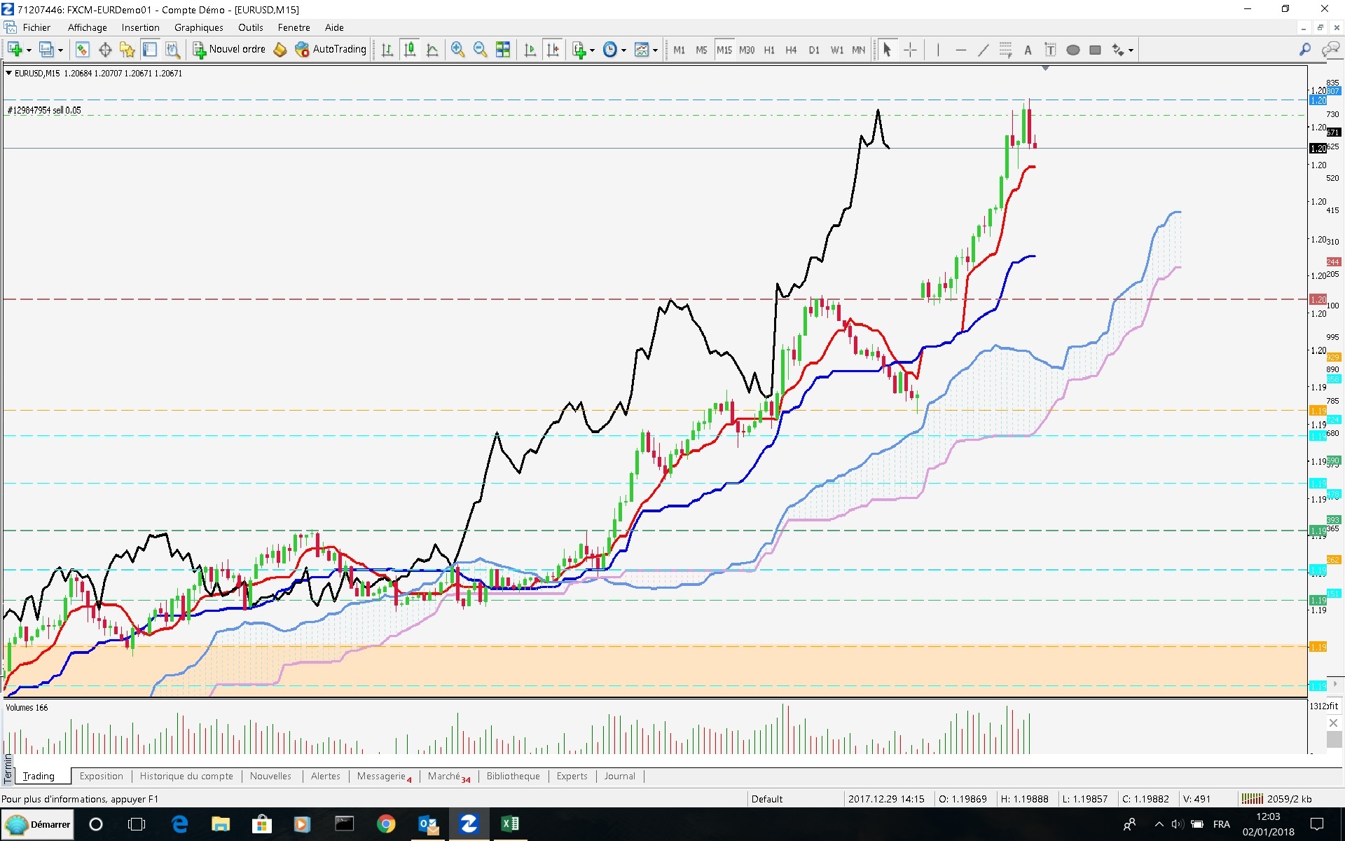Image resolution: width=1345 pixels, height=841 pixels.
Task: Open the arrows objects tool
Action: [x=1118, y=50]
